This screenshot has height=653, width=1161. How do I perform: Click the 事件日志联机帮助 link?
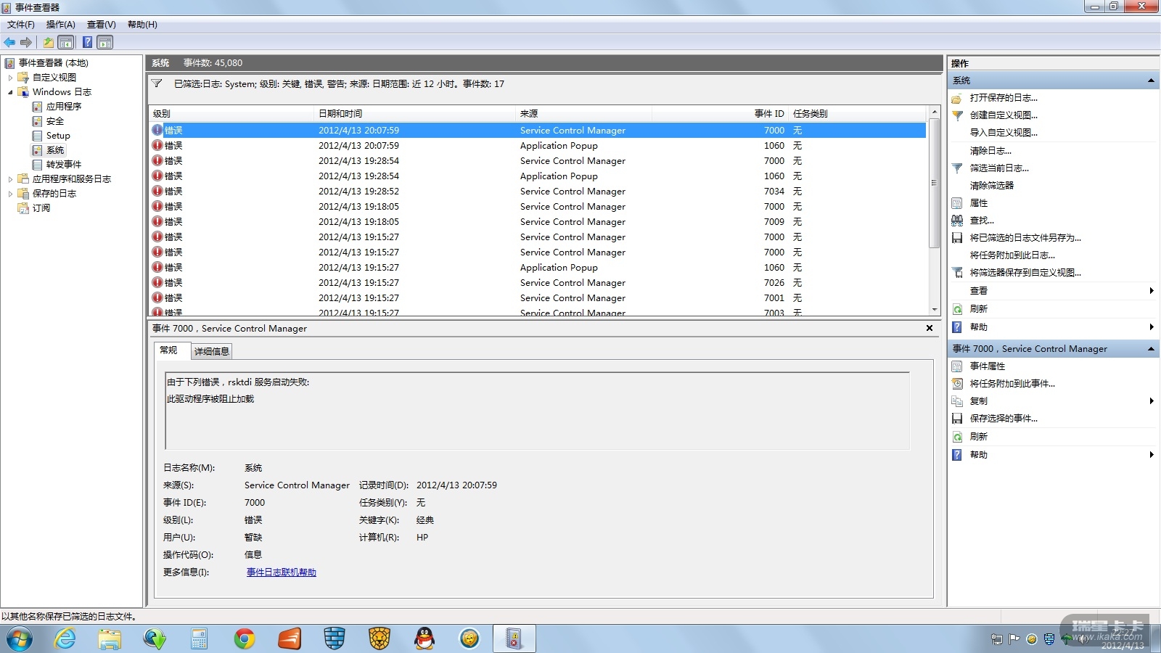pos(282,572)
